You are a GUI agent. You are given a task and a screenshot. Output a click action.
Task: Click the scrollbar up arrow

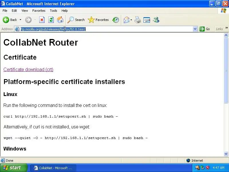[x=226, y=35]
